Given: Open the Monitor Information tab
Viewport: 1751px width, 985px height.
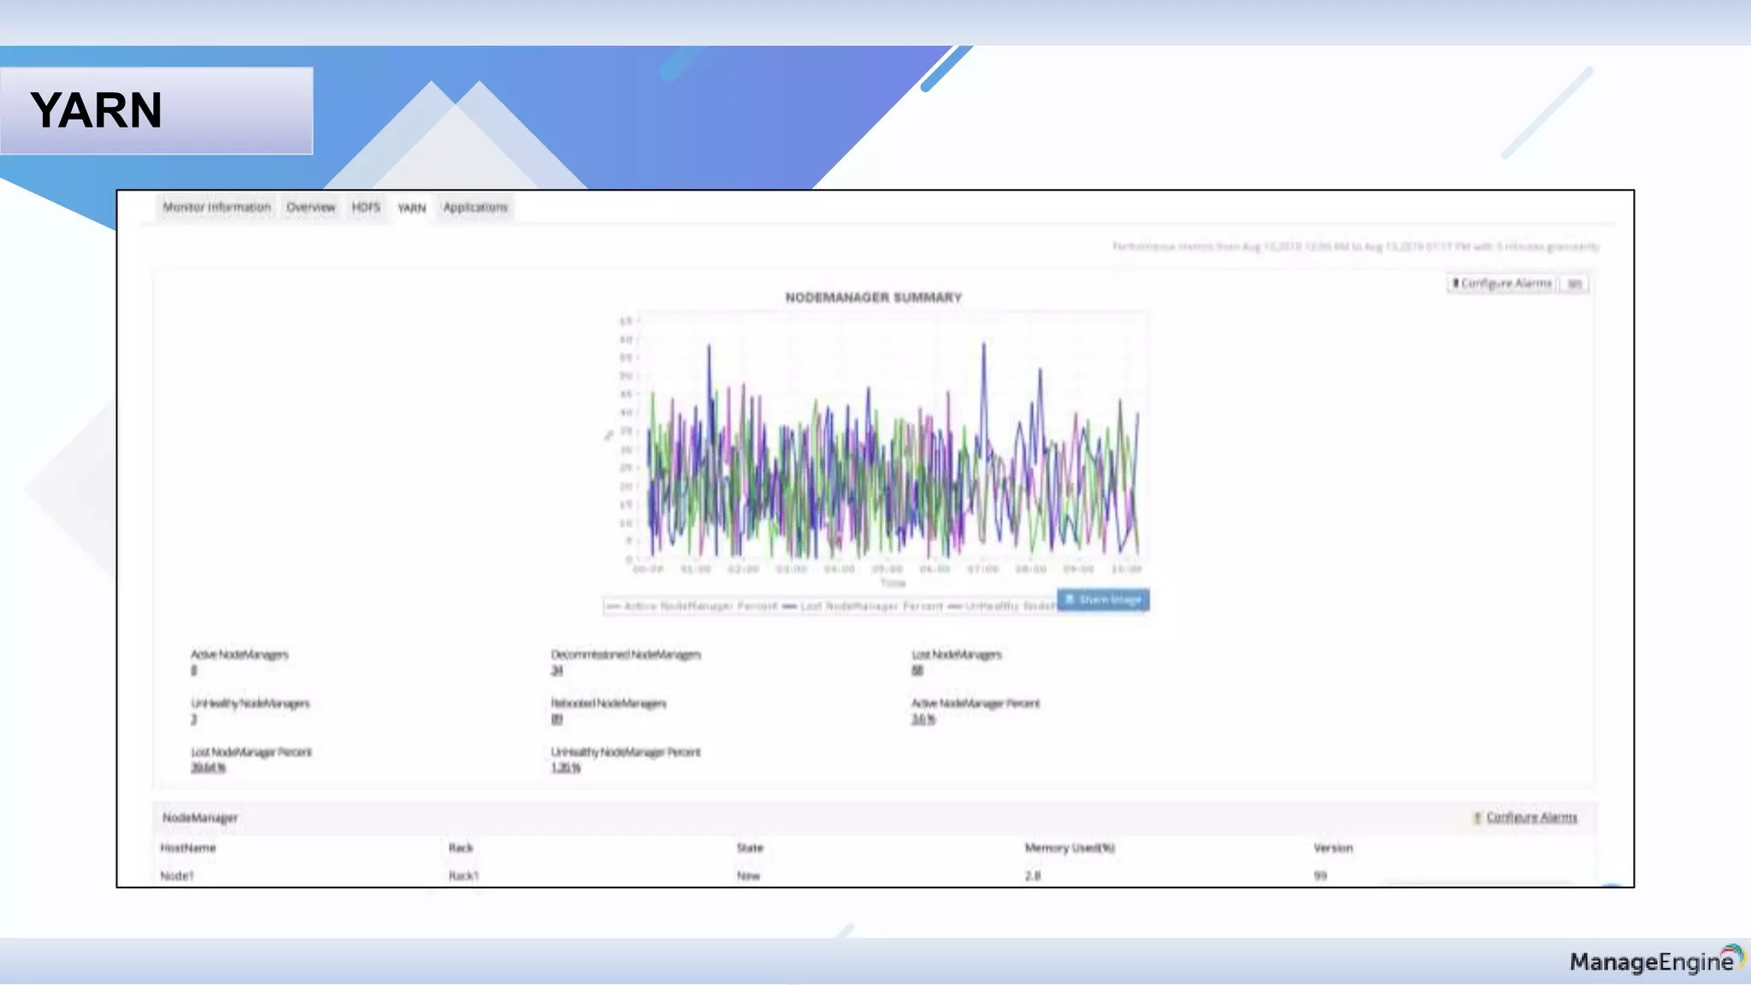Looking at the screenshot, I should [x=216, y=208].
